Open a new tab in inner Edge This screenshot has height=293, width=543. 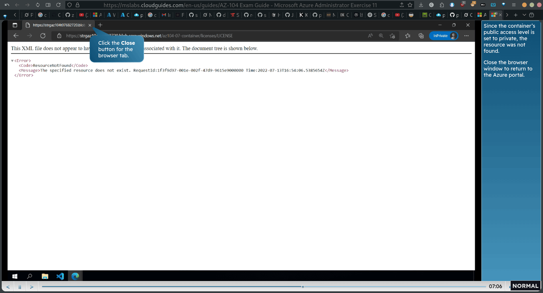pyautogui.click(x=100, y=25)
